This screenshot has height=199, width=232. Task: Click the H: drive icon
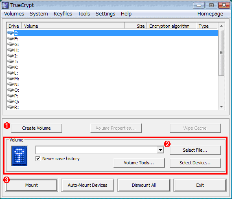10,50
